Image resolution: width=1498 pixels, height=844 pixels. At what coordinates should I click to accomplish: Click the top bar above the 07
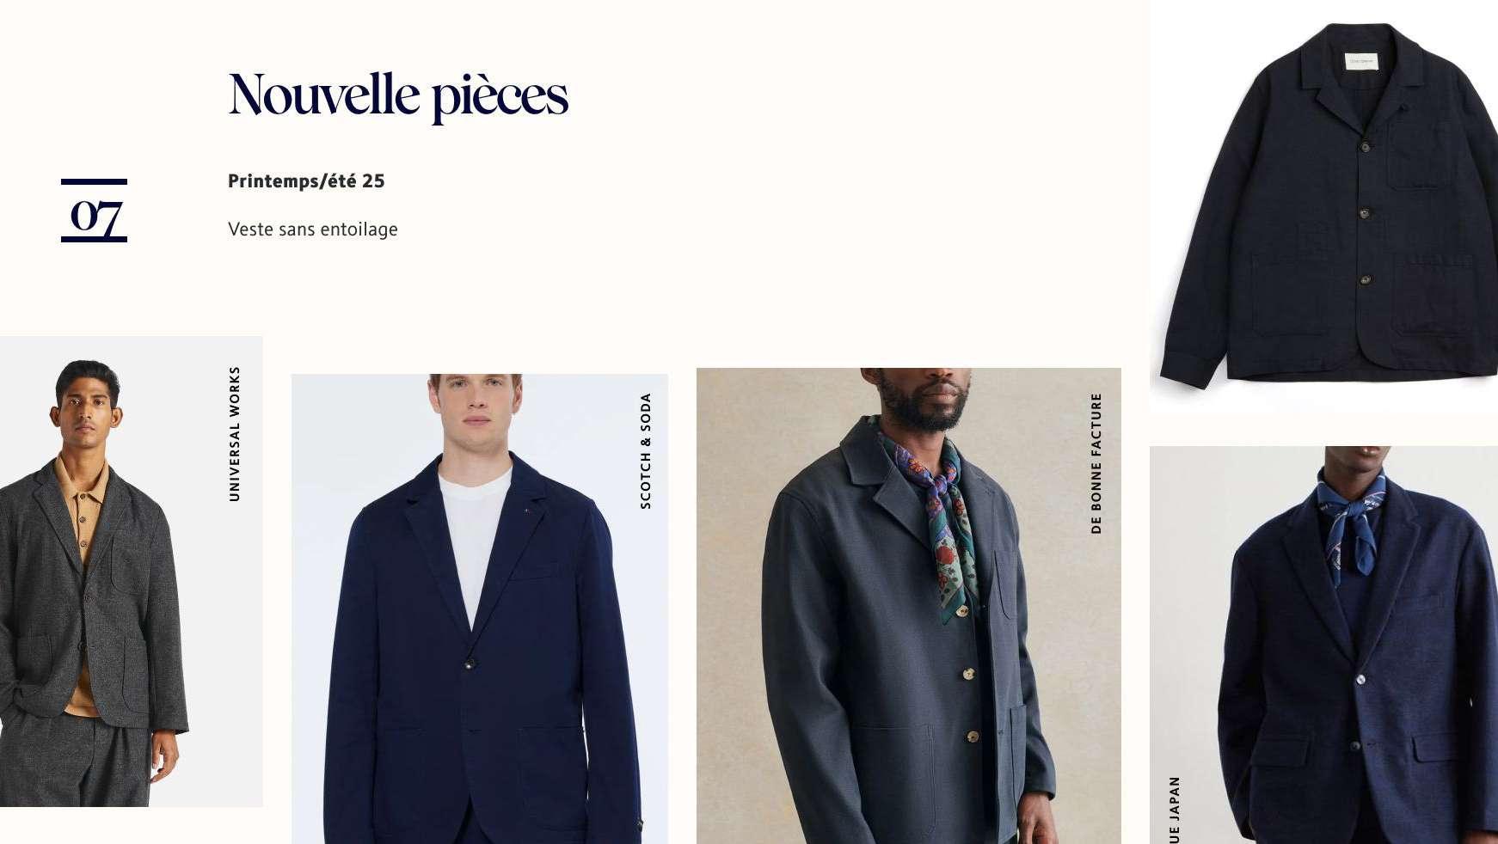click(95, 182)
